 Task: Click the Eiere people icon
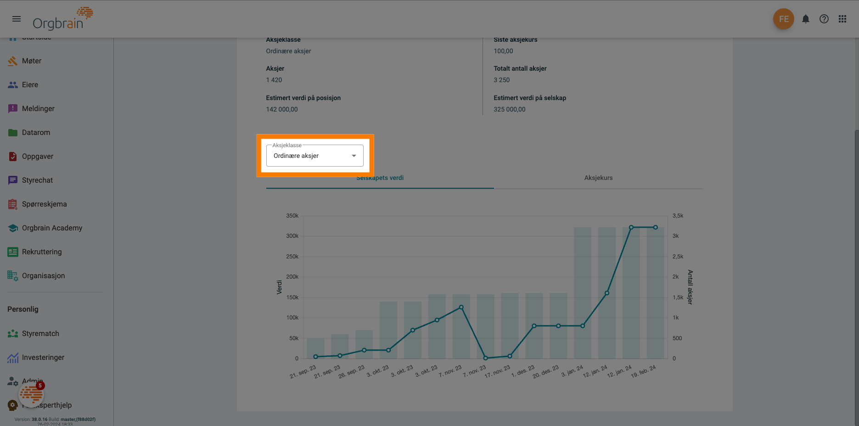[x=13, y=85]
